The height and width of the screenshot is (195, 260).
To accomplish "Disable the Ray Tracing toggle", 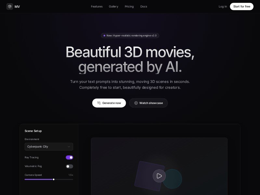I will 69,157.
